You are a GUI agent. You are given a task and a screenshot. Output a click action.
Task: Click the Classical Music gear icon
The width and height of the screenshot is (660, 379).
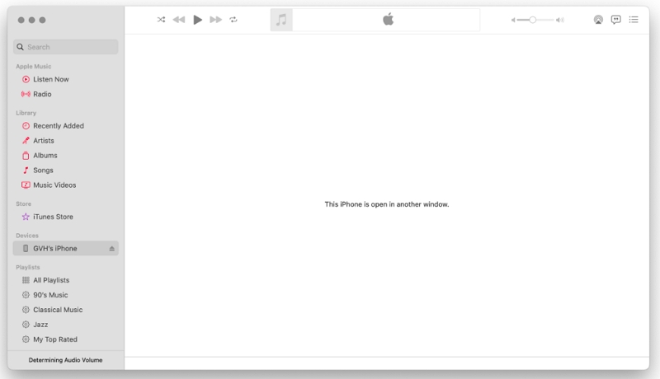point(26,310)
